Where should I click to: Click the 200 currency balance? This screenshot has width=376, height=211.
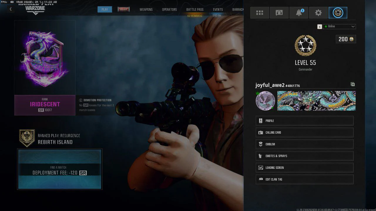346,39
